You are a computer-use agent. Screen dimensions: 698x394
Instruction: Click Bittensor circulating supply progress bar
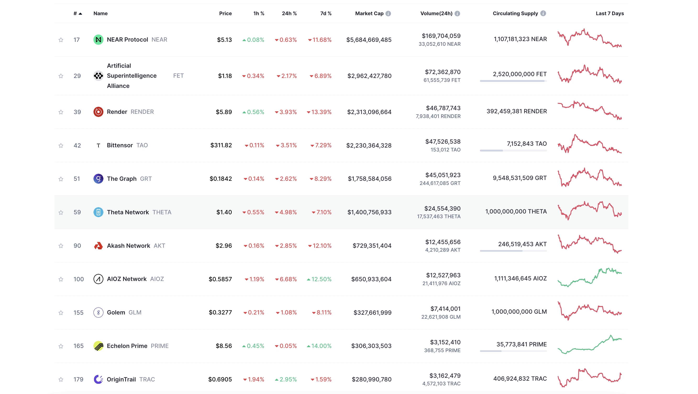click(x=513, y=150)
